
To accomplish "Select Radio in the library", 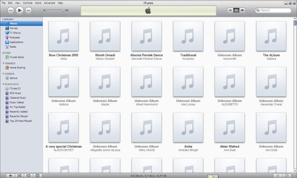I will pos(13,47).
